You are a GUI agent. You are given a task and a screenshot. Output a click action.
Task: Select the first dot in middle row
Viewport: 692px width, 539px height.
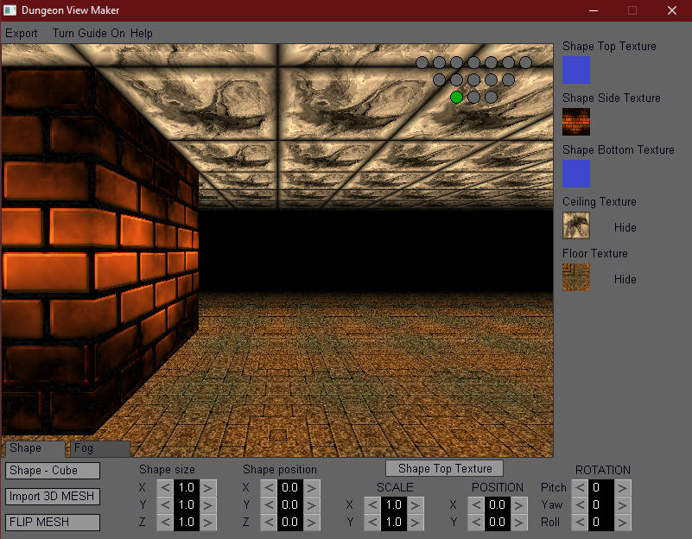(x=439, y=79)
